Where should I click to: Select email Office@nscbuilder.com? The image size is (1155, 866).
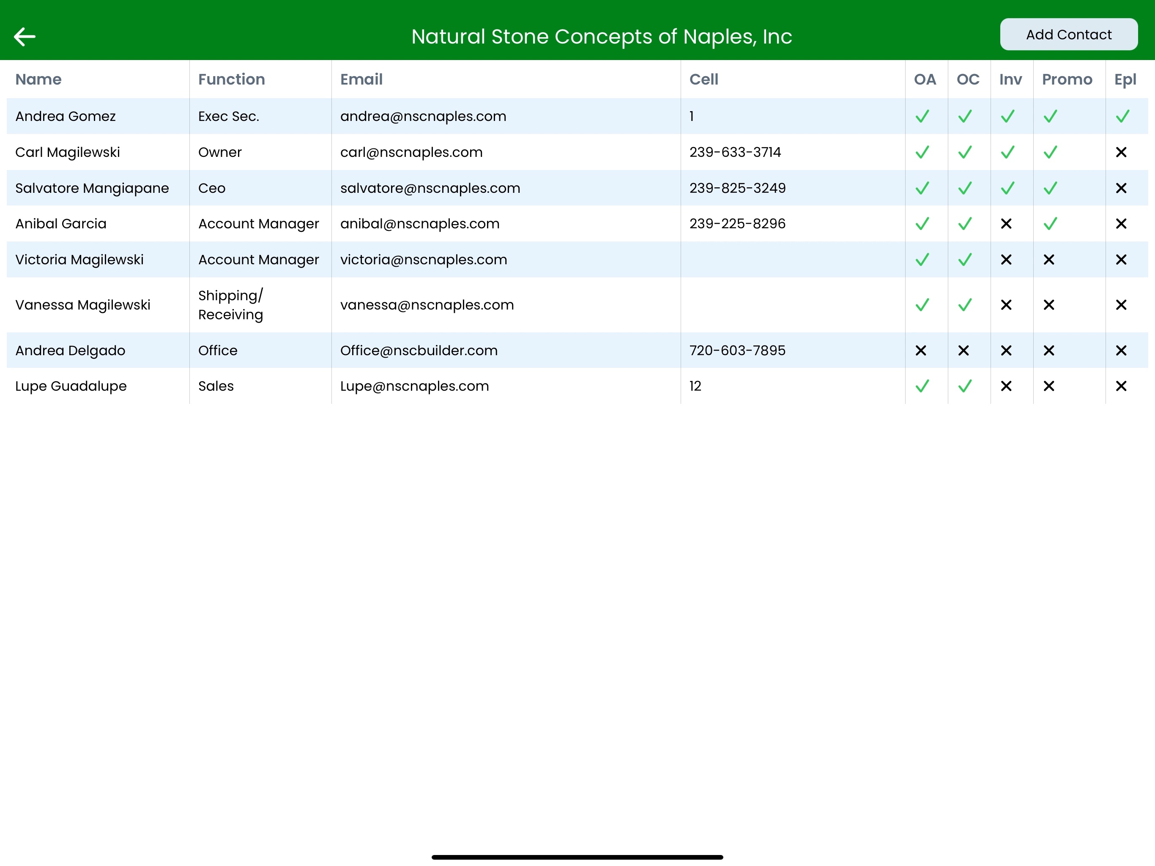pyautogui.click(x=419, y=351)
